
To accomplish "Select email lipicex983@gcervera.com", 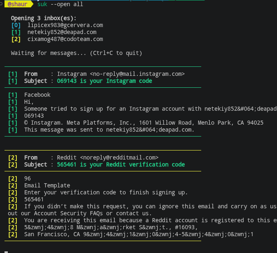I will [65, 25].
